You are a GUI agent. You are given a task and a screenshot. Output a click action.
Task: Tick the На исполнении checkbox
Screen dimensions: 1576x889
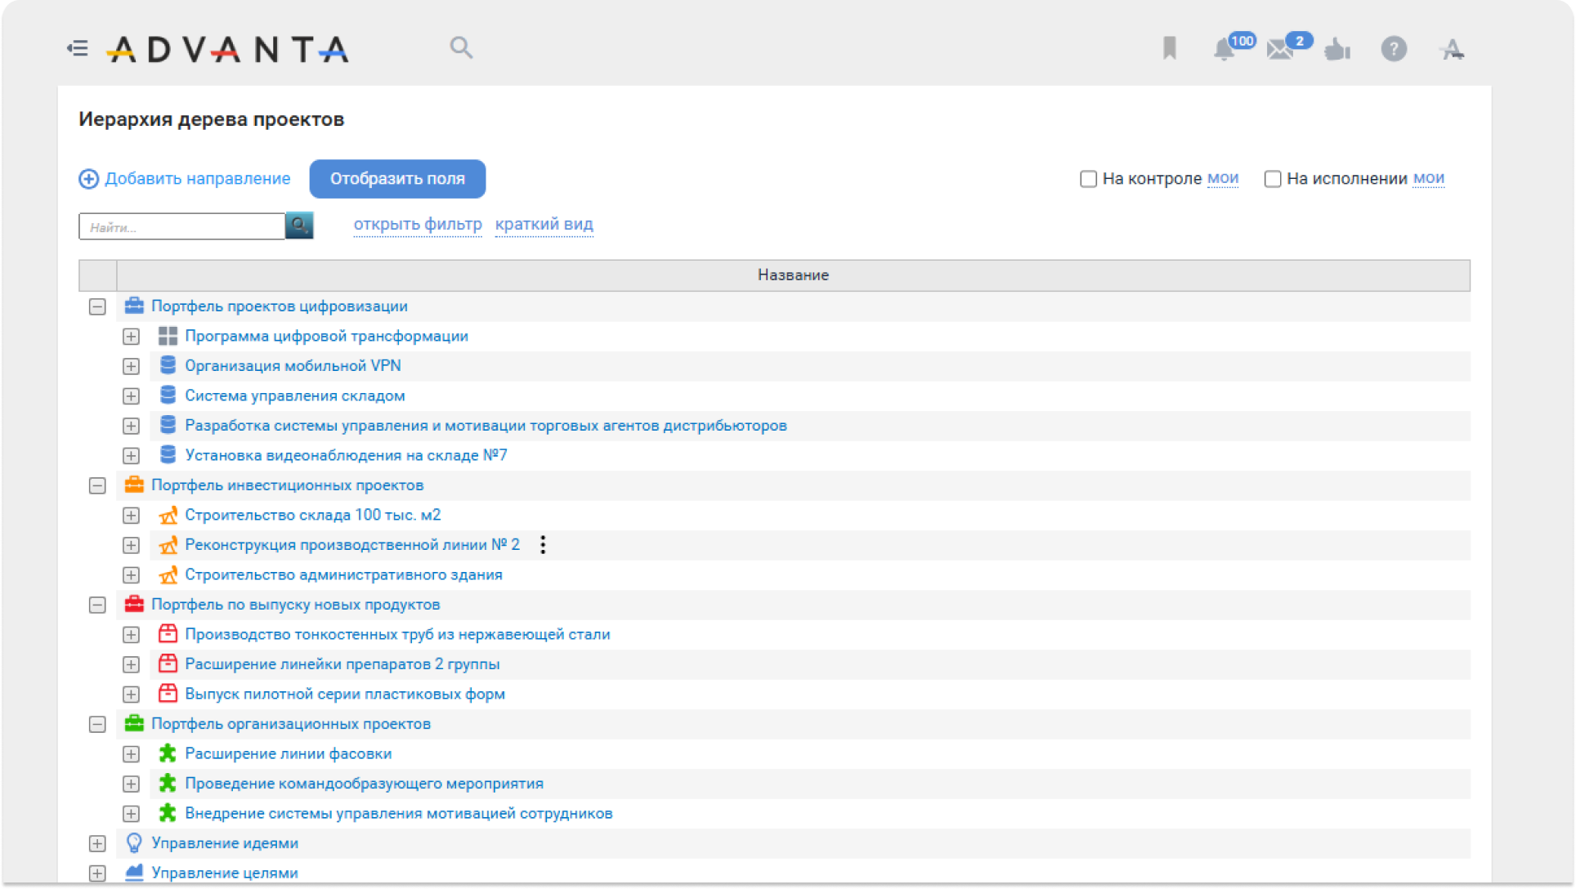(x=1273, y=179)
